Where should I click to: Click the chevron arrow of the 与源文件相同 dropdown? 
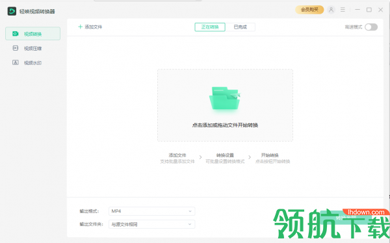(190, 224)
